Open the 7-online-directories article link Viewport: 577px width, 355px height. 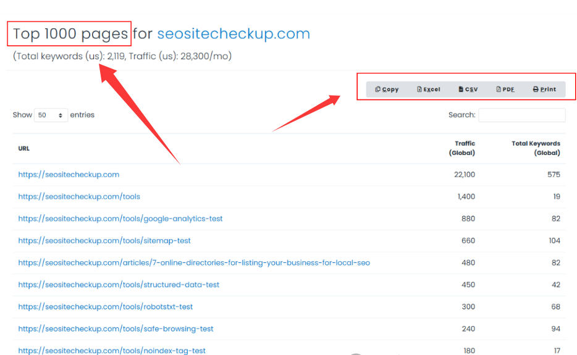click(194, 263)
